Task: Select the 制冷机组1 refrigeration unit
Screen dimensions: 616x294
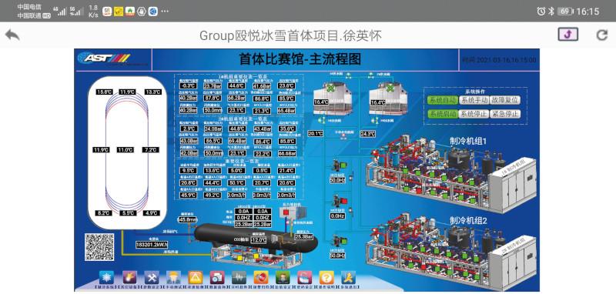Action: [452, 175]
